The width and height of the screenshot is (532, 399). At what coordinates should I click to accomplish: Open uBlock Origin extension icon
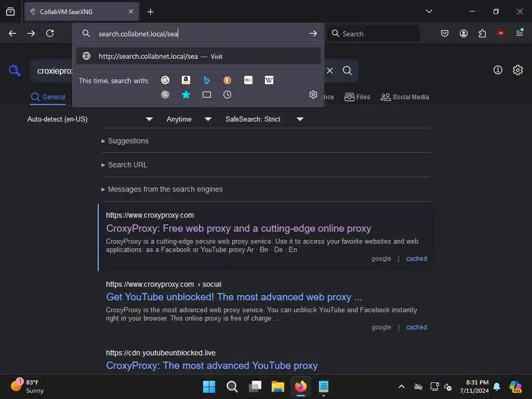(500, 33)
